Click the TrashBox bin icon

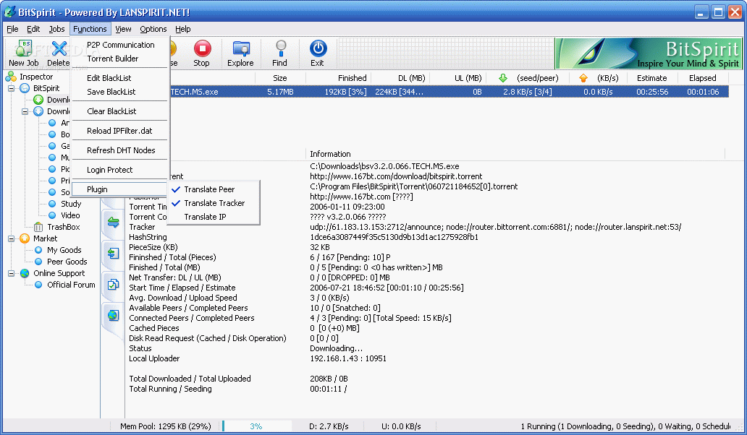point(38,227)
